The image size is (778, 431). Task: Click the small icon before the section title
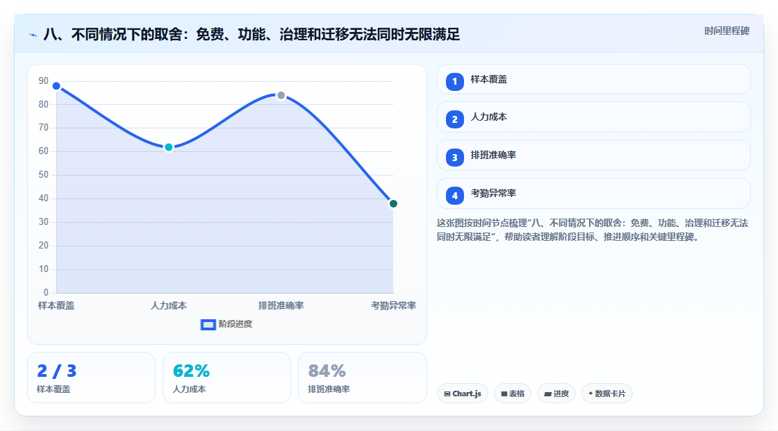pos(33,35)
